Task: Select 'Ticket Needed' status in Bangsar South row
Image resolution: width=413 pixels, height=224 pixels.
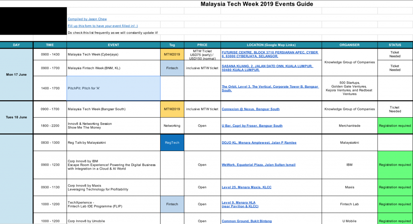Action: pyautogui.click(x=395, y=109)
